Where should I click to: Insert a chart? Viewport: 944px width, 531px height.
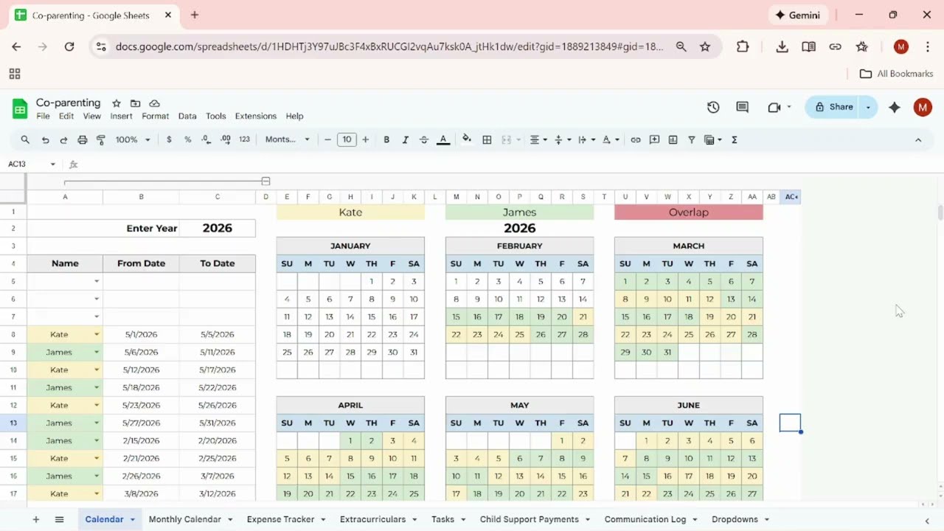[x=673, y=139]
